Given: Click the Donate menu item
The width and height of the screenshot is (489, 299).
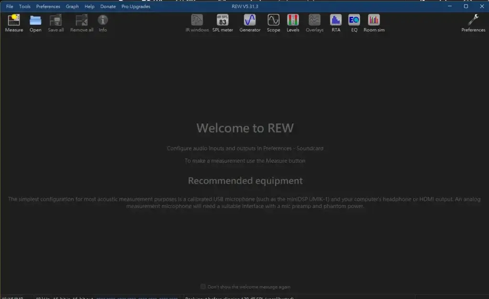Looking at the screenshot, I should pos(108,7).
